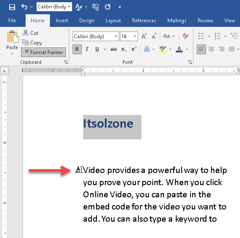Toggle Align Left paragraph button
Screen dimensions: 240x238
[201, 49]
